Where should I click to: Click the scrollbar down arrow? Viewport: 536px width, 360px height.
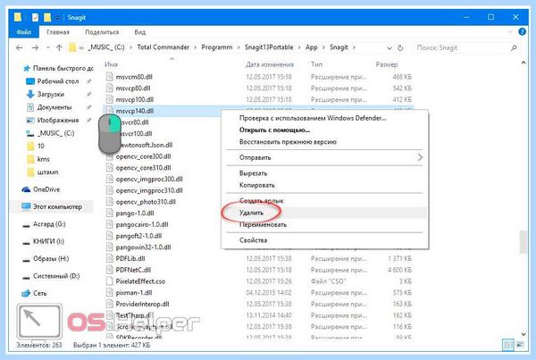point(523,334)
